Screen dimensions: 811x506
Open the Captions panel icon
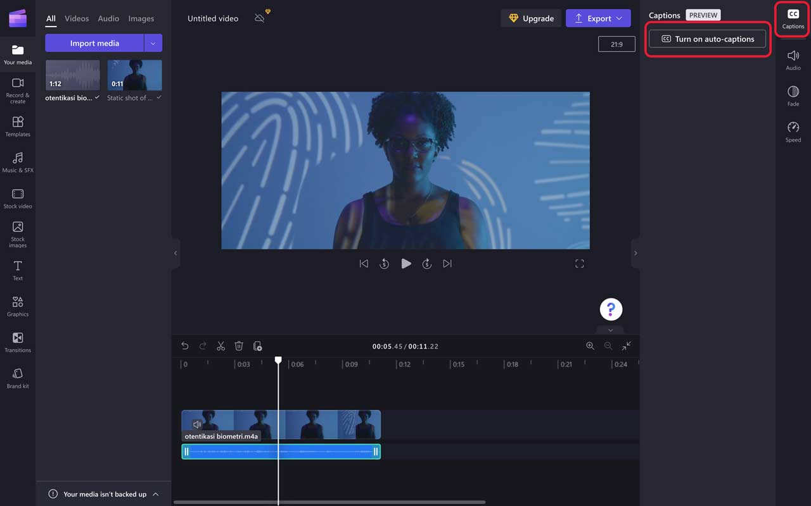793,18
